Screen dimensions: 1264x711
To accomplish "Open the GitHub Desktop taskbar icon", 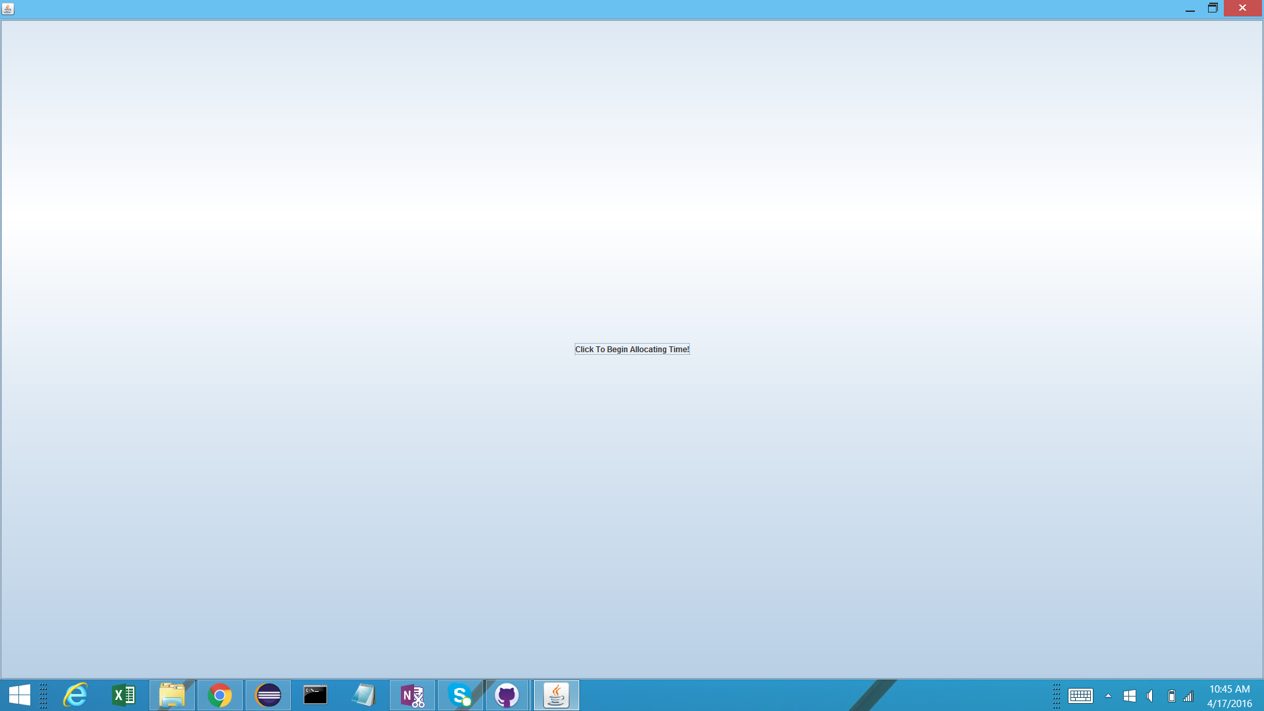I will point(507,695).
